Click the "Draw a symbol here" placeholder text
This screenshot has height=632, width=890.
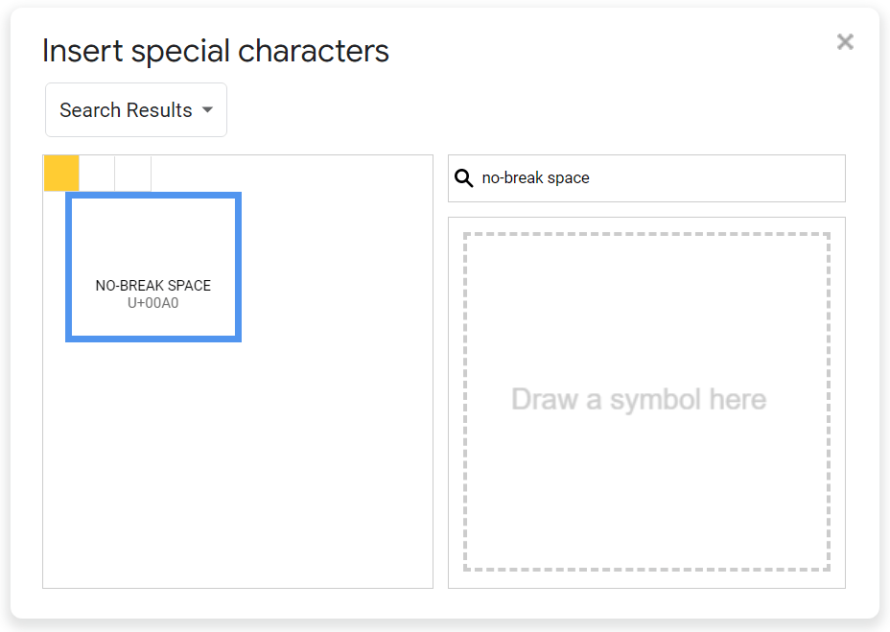point(639,400)
